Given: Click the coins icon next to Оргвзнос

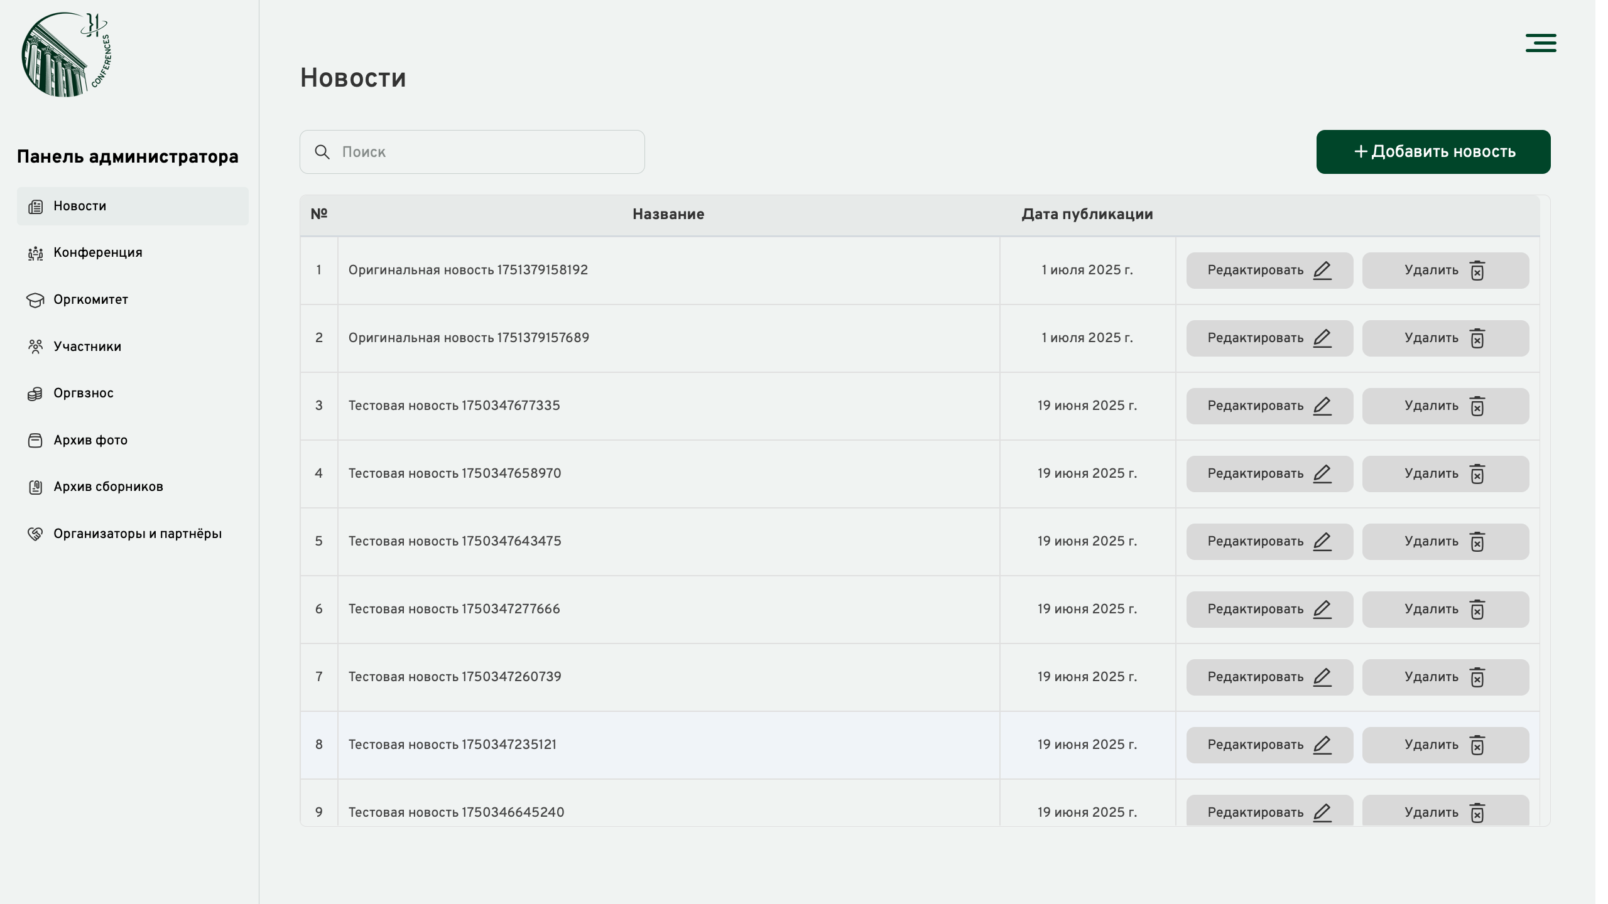Looking at the screenshot, I should (35, 394).
